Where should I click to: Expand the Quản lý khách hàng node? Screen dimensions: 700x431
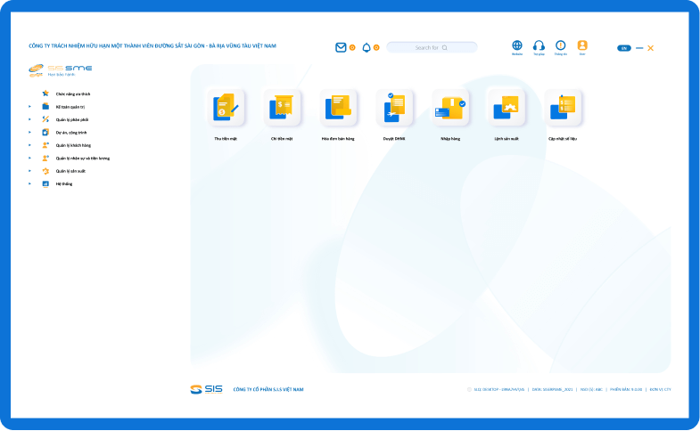coord(29,144)
